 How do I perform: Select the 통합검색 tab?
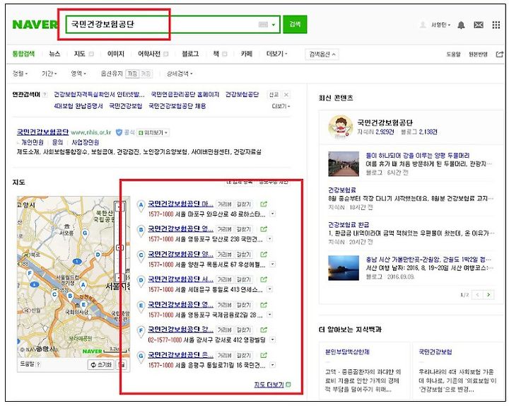(23, 54)
